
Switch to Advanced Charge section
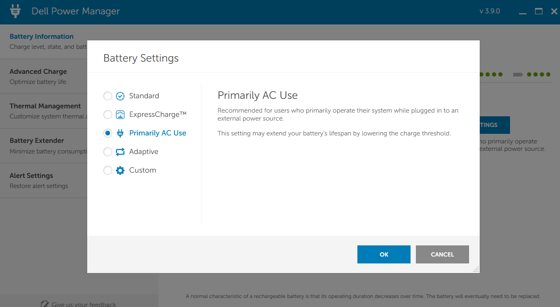pos(44,76)
